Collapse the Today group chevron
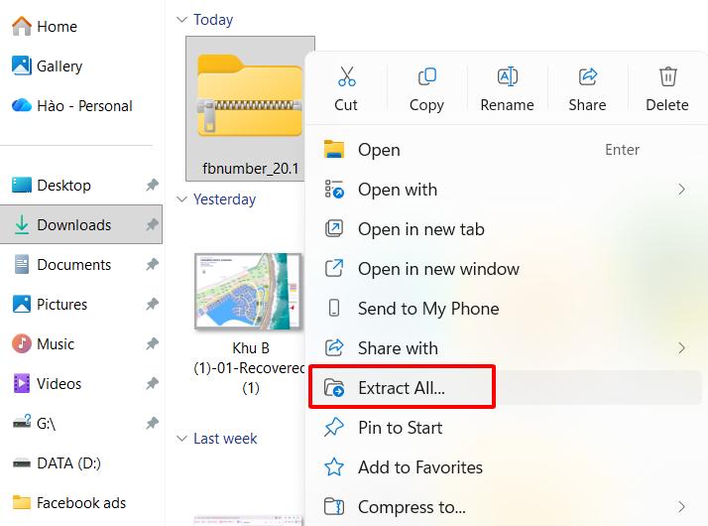 point(181,20)
